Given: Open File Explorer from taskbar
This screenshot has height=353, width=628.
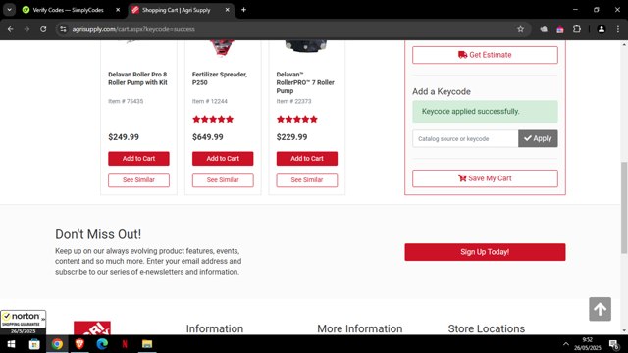Looking at the screenshot, I should point(147,344).
